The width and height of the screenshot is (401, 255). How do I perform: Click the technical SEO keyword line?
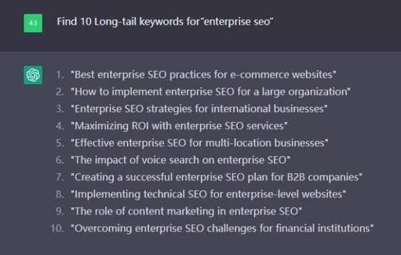pos(208,194)
